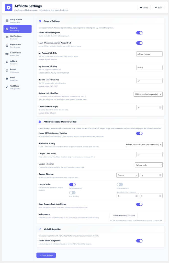Open the Addons plug icon
Screen dimensions: 169x263
[x=7, y=62]
